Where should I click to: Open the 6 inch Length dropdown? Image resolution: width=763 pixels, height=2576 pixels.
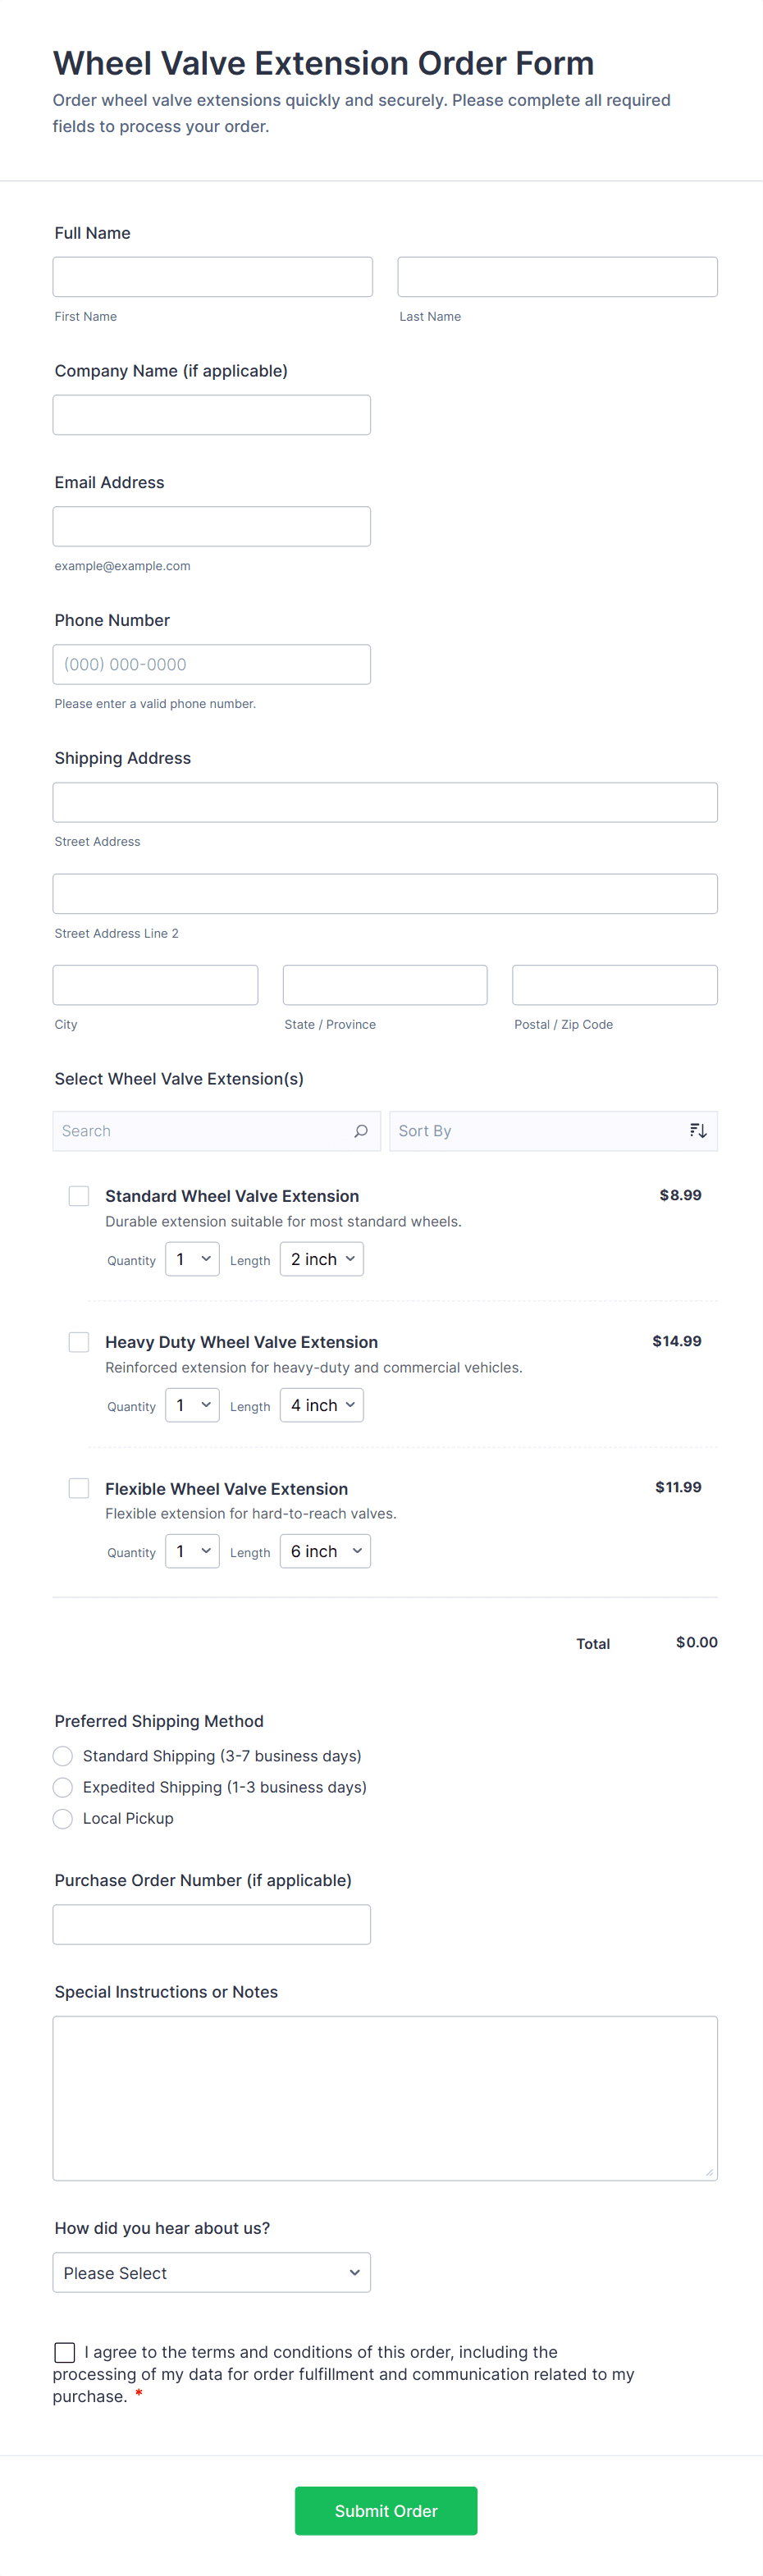tap(325, 1551)
